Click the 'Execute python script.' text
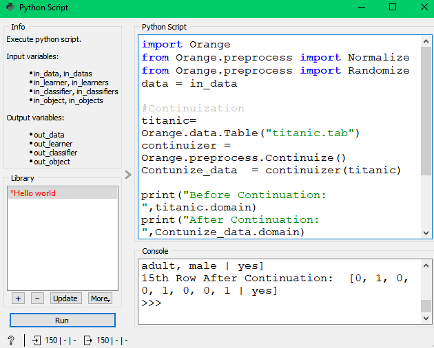The image size is (434, 348). click(x=43, y=39)
